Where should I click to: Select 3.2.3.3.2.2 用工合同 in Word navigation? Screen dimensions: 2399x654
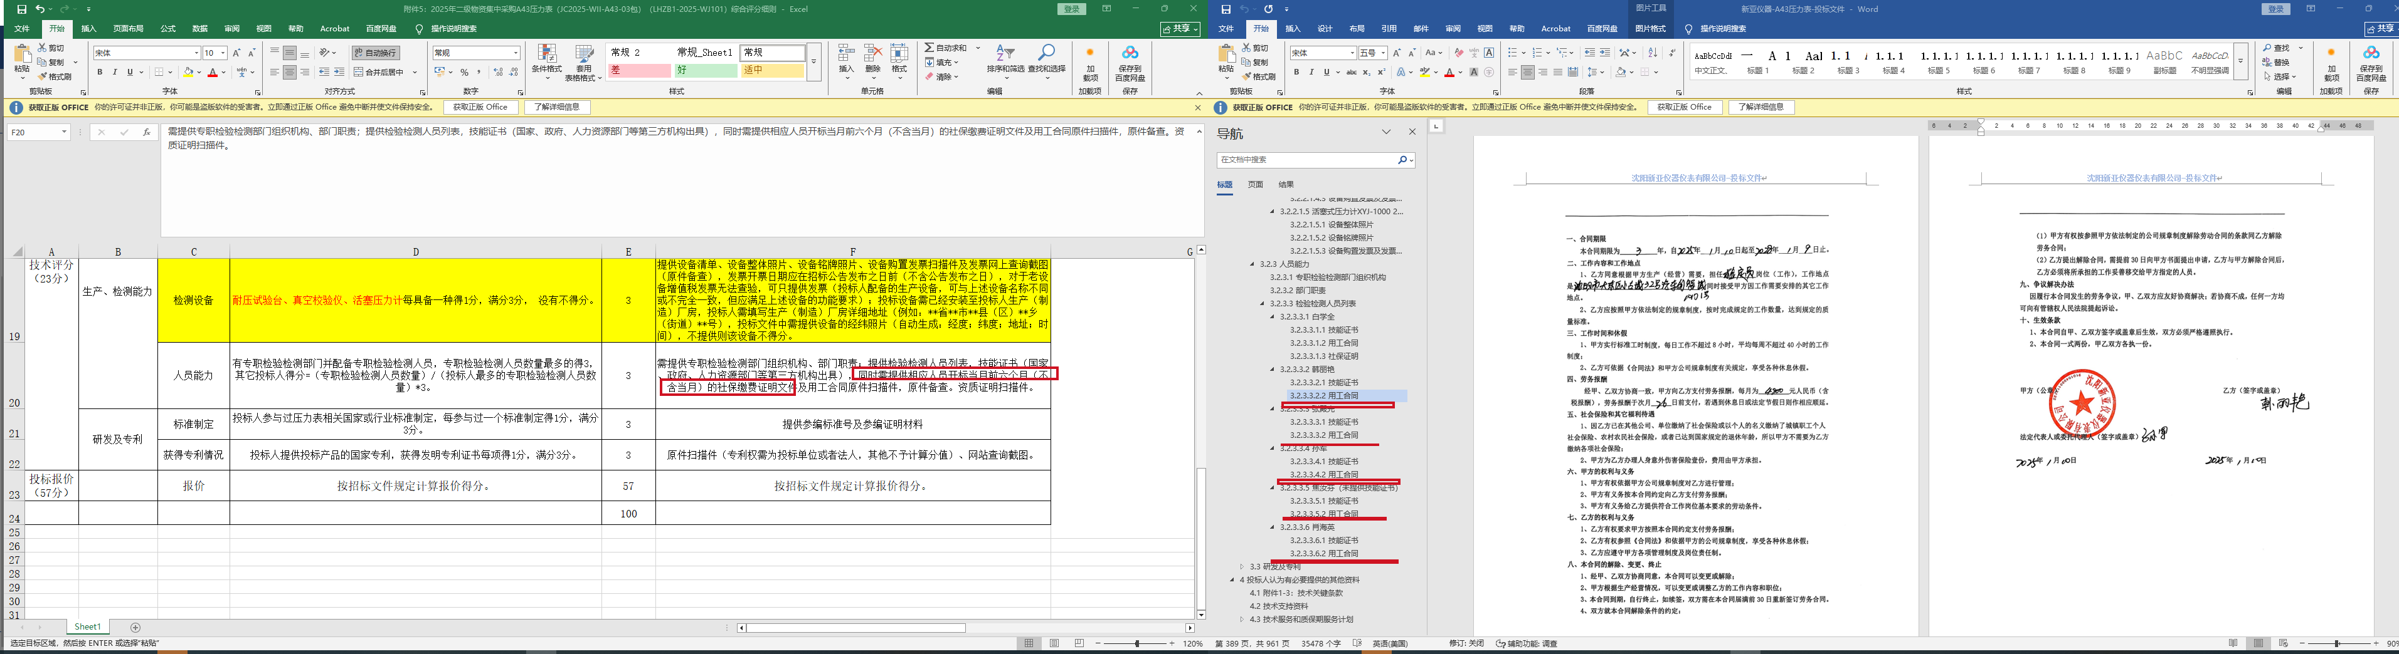point(1348,397)
